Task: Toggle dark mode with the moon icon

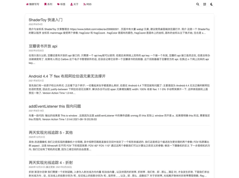Action: point(212,5)
